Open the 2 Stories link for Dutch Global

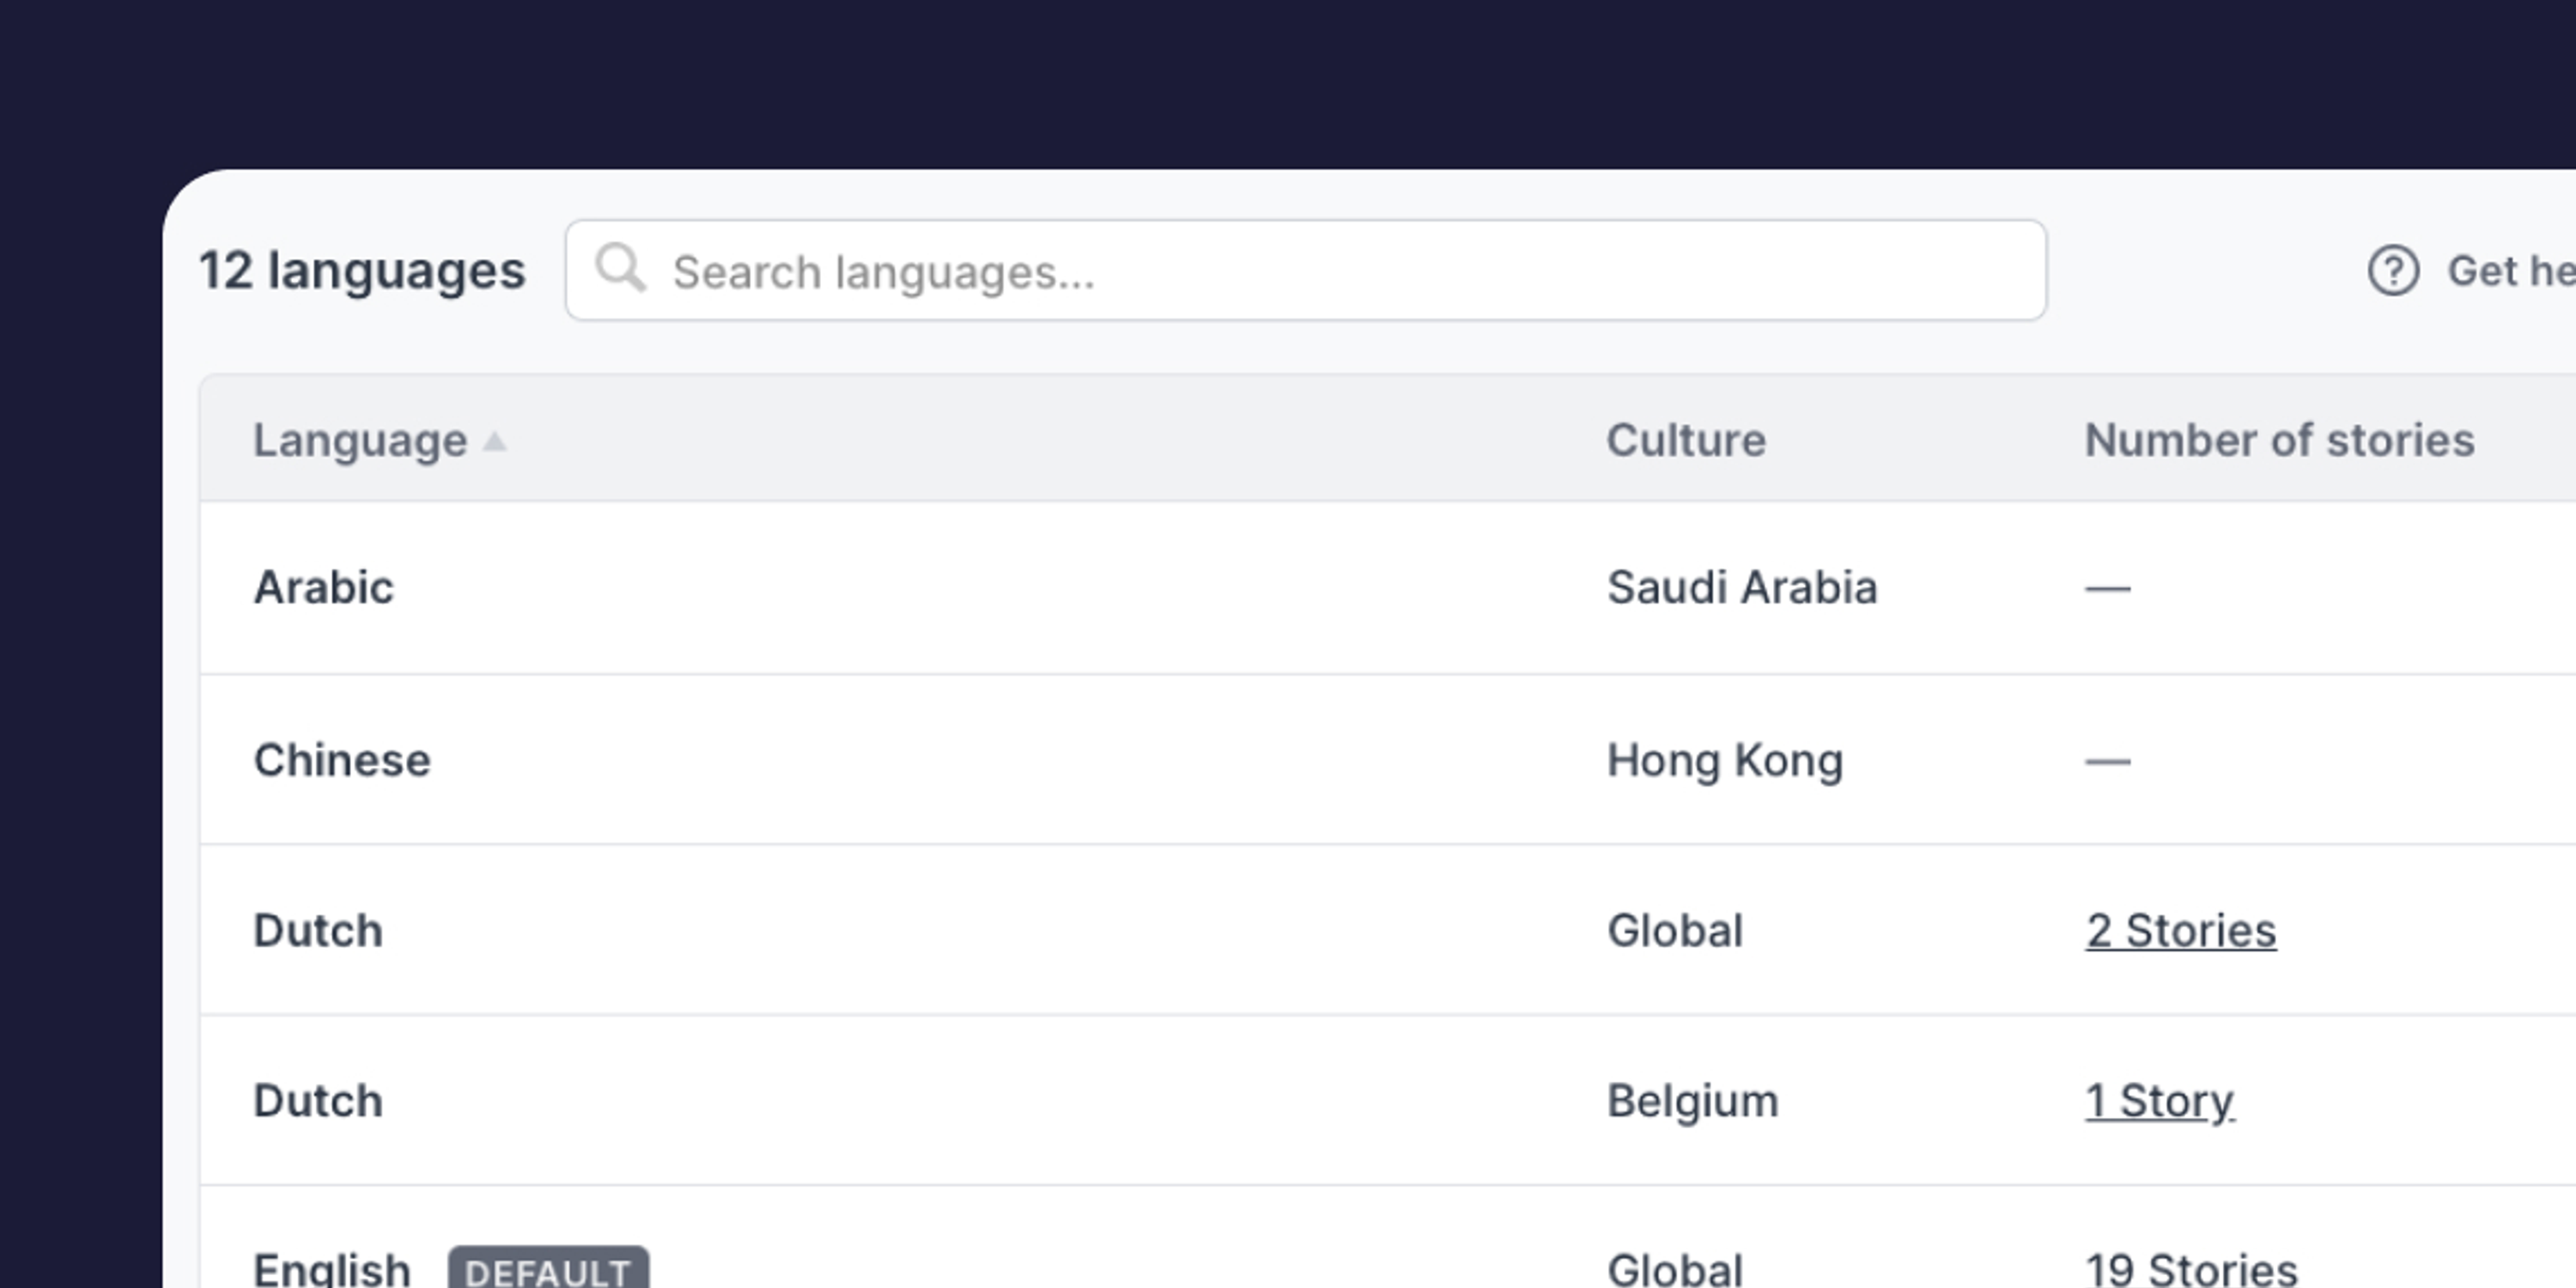click(x=2182, y=930)
